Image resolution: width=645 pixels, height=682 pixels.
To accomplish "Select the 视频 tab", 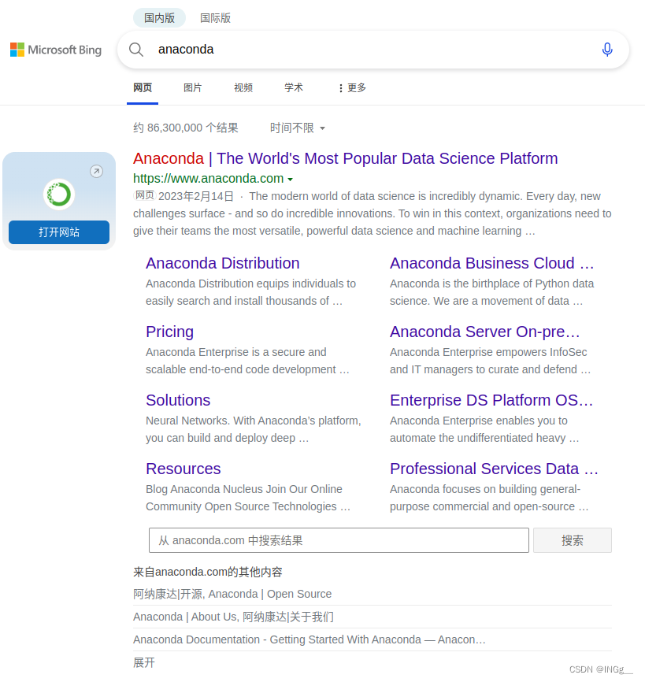I will [243, 88].
